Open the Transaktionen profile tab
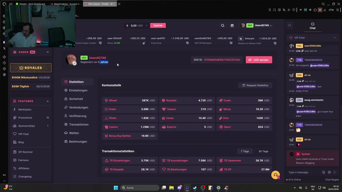The image size is (342, 192). click(x=77, y=125)
